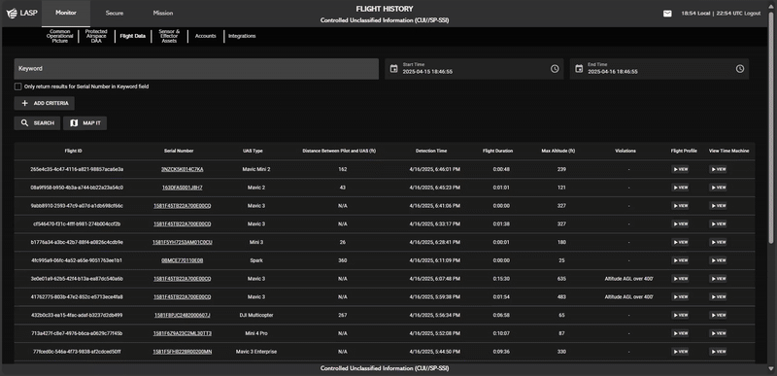Open serial number link for Spark flight
Screen dimensions: 777x376
182,260
